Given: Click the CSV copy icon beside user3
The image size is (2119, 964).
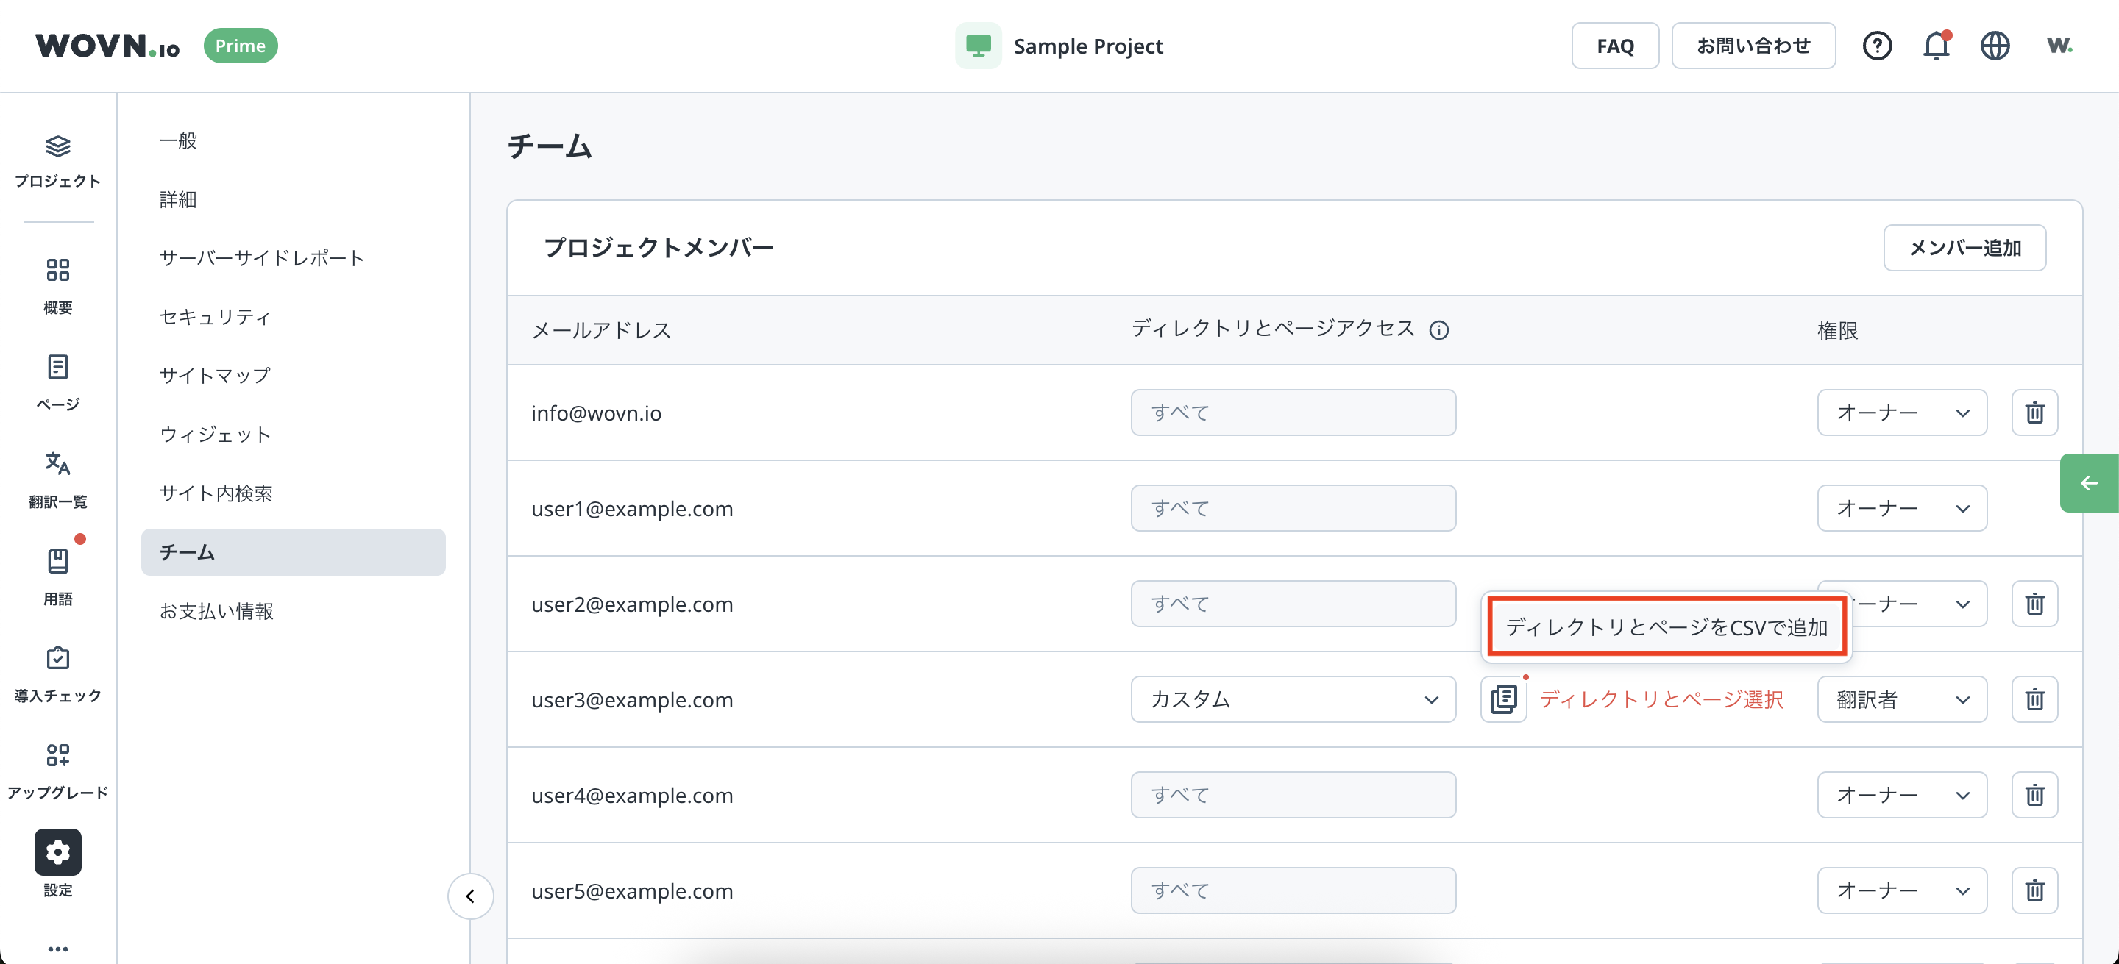Looking at the screenshot, I should [x=1503, y=699].
